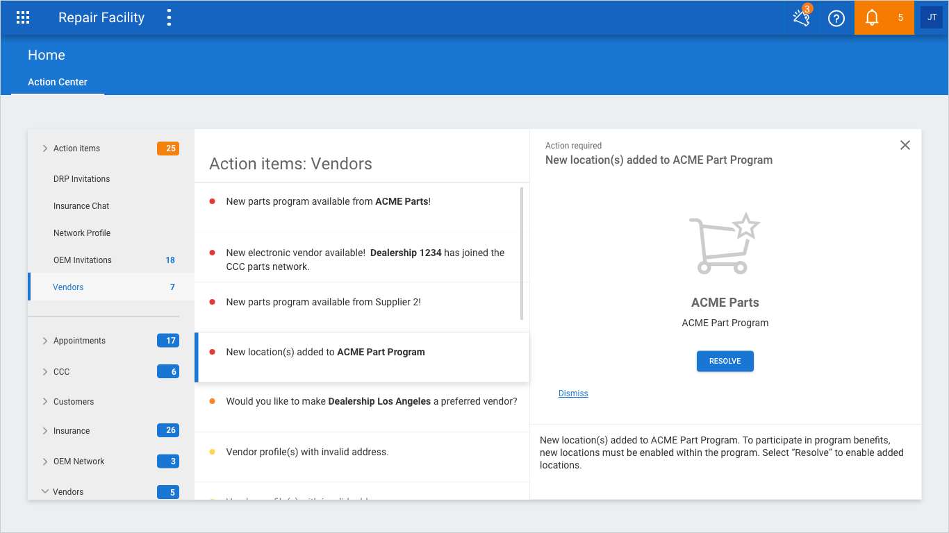Screen dimensions: 949x533
Task: Expand the Insurance group chevron
Action: [x=45, y=431]
